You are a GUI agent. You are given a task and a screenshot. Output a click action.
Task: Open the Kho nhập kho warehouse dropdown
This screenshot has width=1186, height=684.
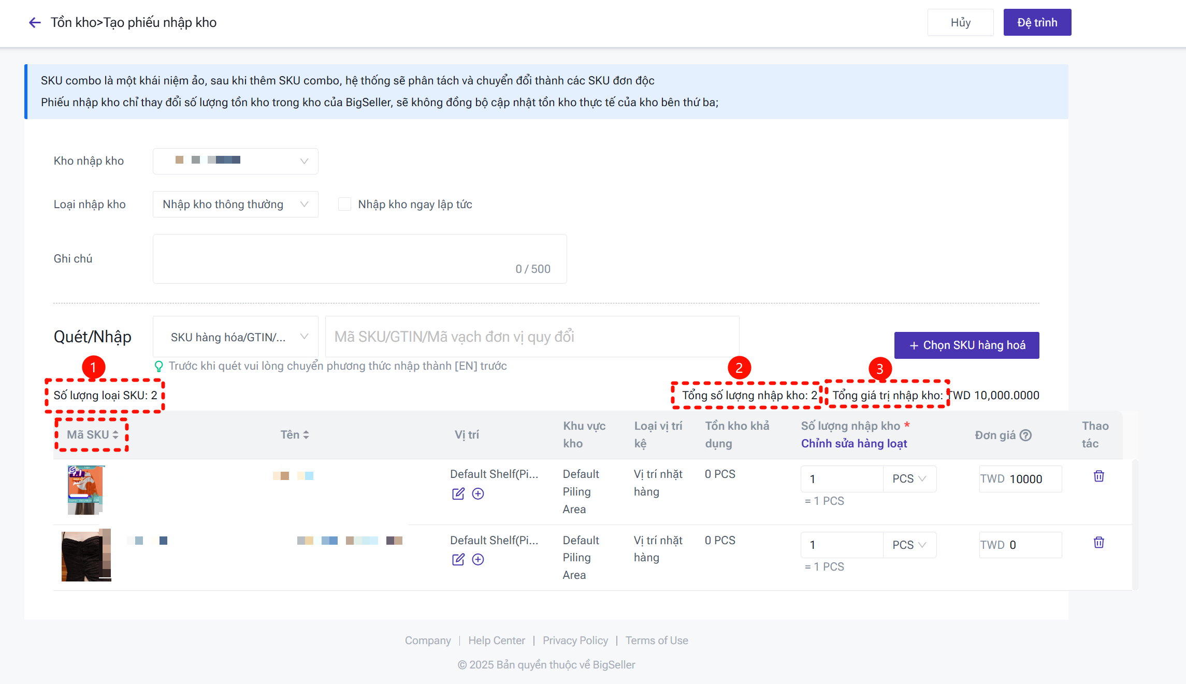click(235, 161)
